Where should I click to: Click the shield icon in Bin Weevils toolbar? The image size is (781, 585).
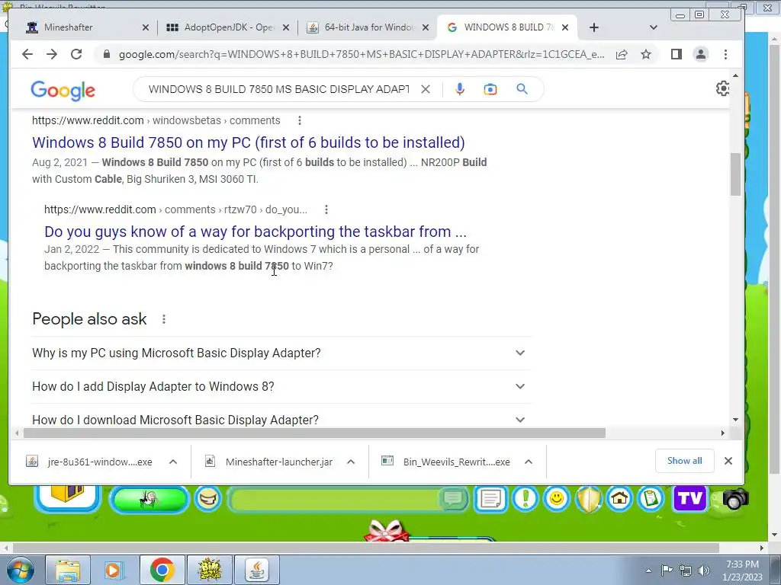coord(588,498)
